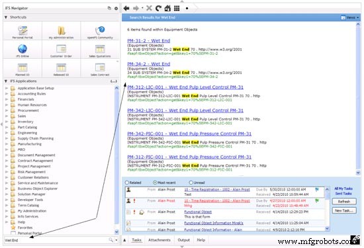Select the Service and Maintenance tree item
The image size is (364, 248).
coord(38,183)
